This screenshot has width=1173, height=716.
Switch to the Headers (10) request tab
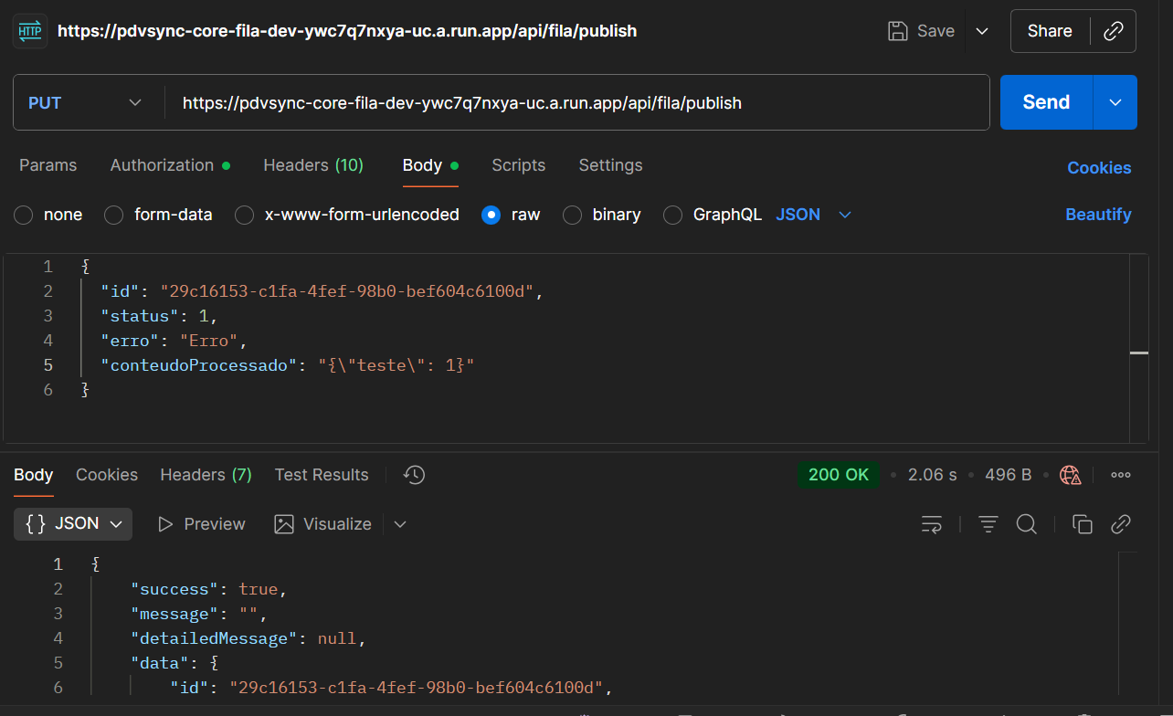(x=313, y=165)
